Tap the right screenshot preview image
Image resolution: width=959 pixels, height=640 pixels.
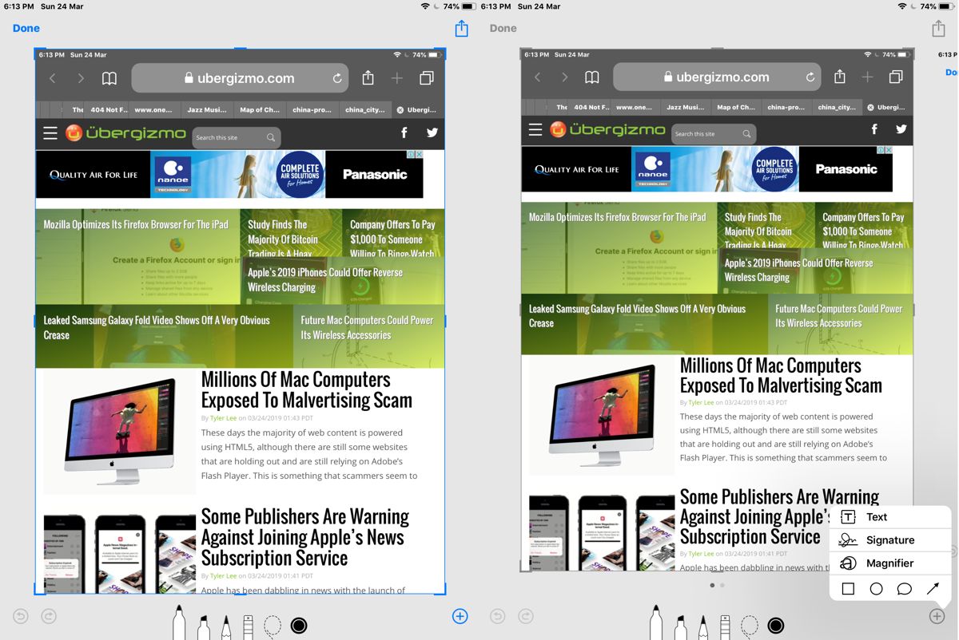point(717,310)
